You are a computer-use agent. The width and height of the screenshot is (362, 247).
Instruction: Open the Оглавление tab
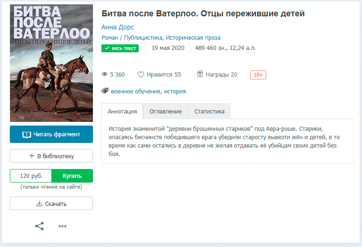165,111
